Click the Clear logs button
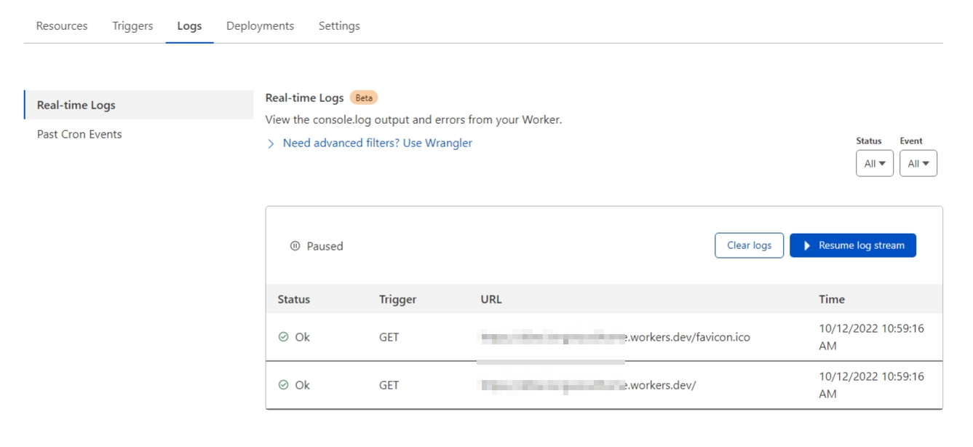The height and width of the screenshot is (447, 973). coord(749,245)
